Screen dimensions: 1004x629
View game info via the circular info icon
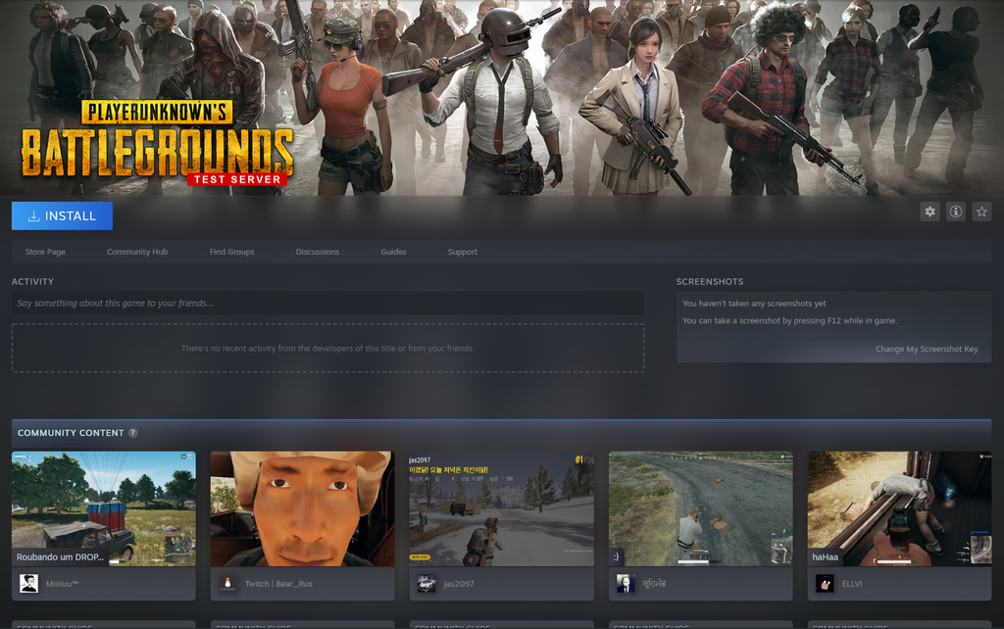coord(955,211)
